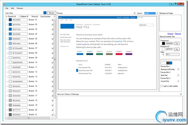
Task: Click the sort arrows icon for Bucket - 12
Action: 53,72
